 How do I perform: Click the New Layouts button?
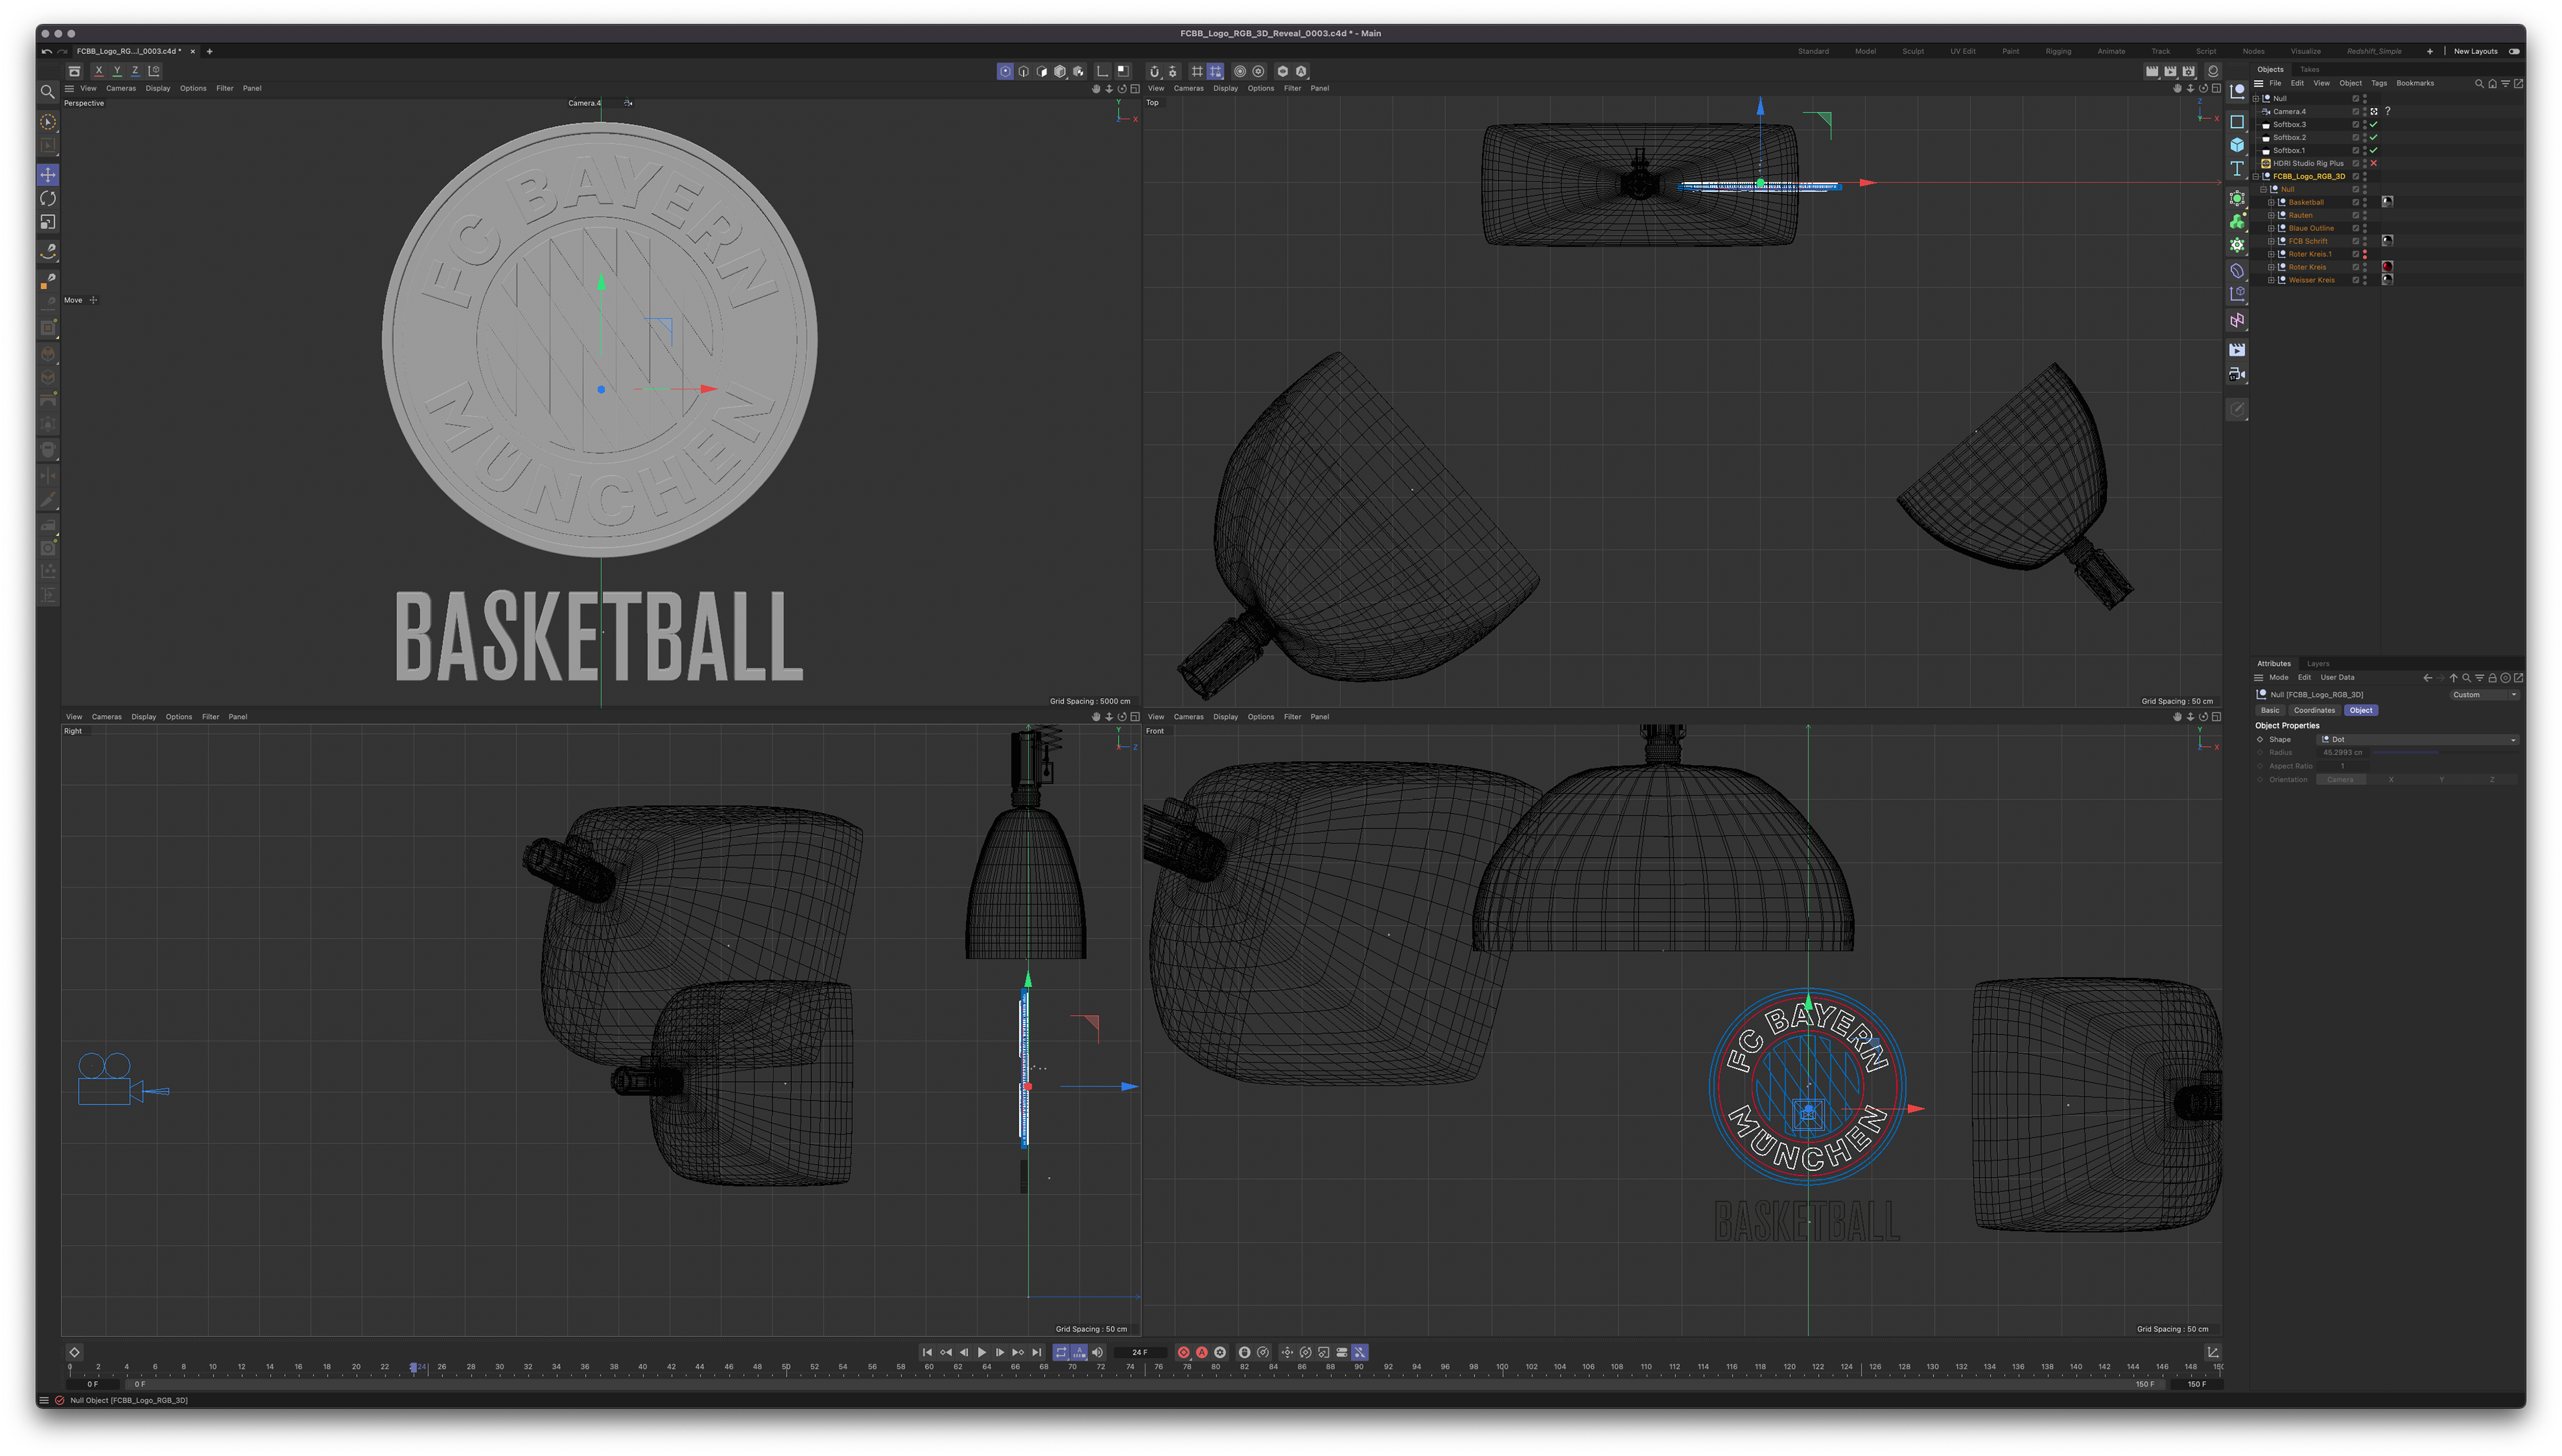click(2475, 51)
